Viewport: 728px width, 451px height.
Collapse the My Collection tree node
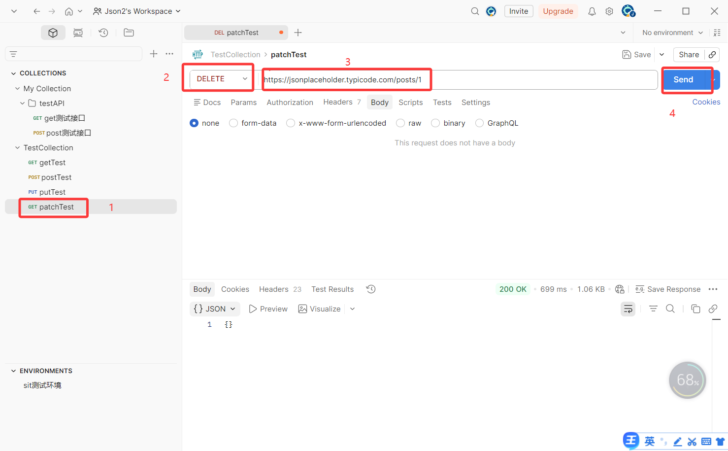18,89
